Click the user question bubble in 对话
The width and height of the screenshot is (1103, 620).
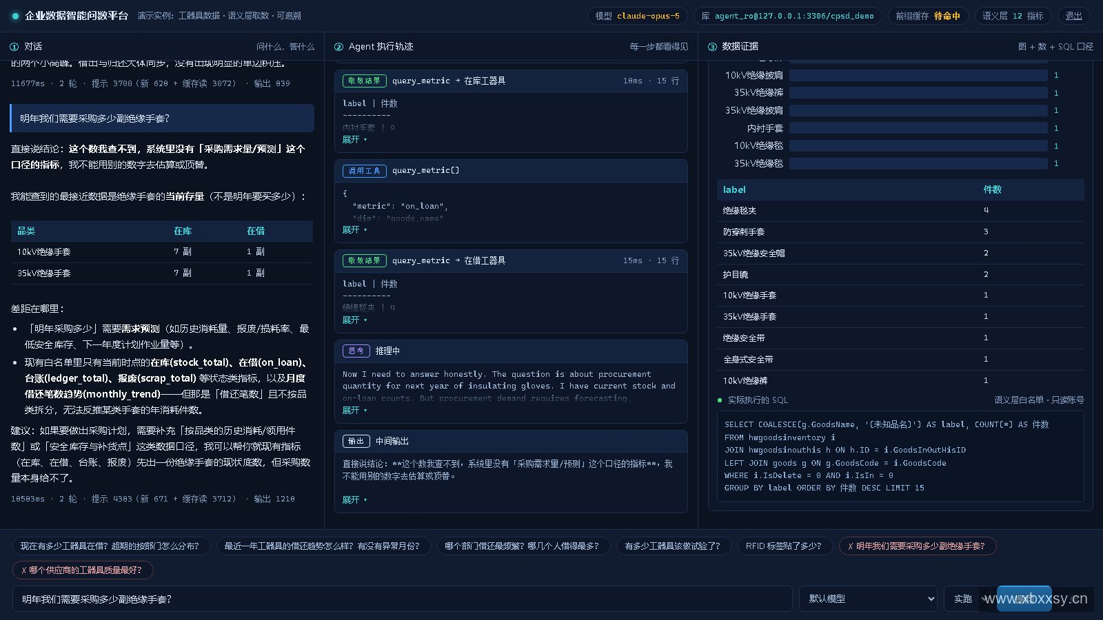[x=162, y=118]
